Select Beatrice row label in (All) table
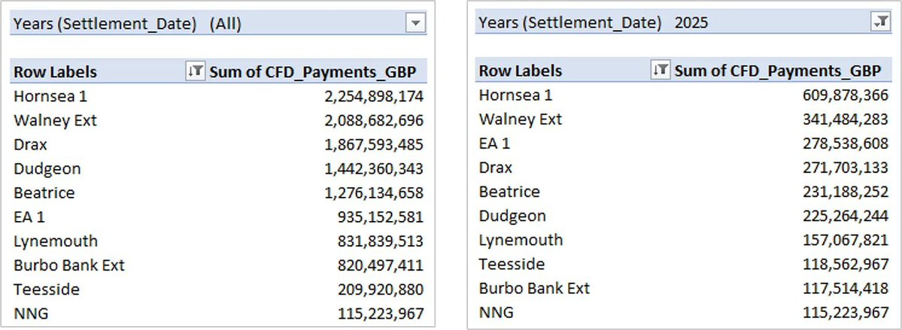Screen dimensions: 902x330 (x=44, y=192)
